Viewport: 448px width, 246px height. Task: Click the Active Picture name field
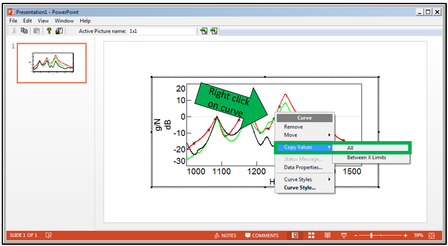pyautogui.click(x=161, y=31)
